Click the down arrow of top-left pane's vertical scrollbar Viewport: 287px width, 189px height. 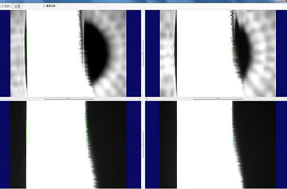pos(143,95)
